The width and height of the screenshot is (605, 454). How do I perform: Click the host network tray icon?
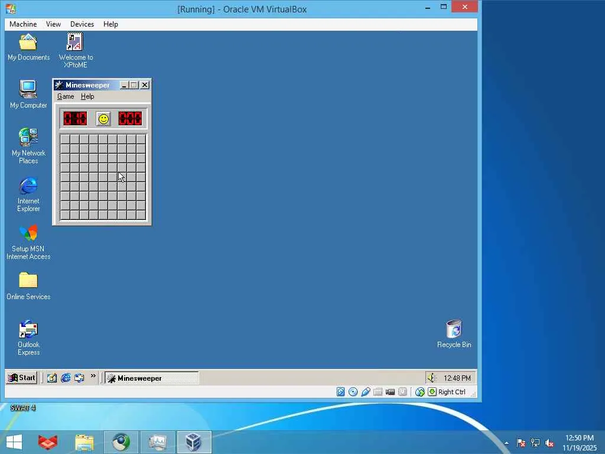point(535,443)
